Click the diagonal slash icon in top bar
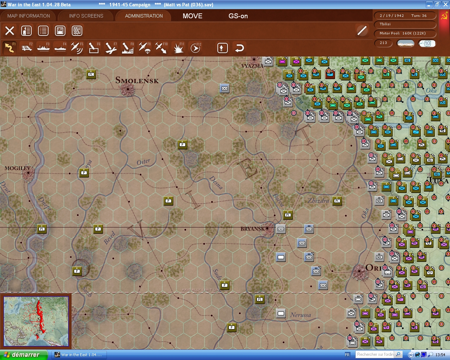This screenshot has width=450, height=360. click(x=362, y=31)
